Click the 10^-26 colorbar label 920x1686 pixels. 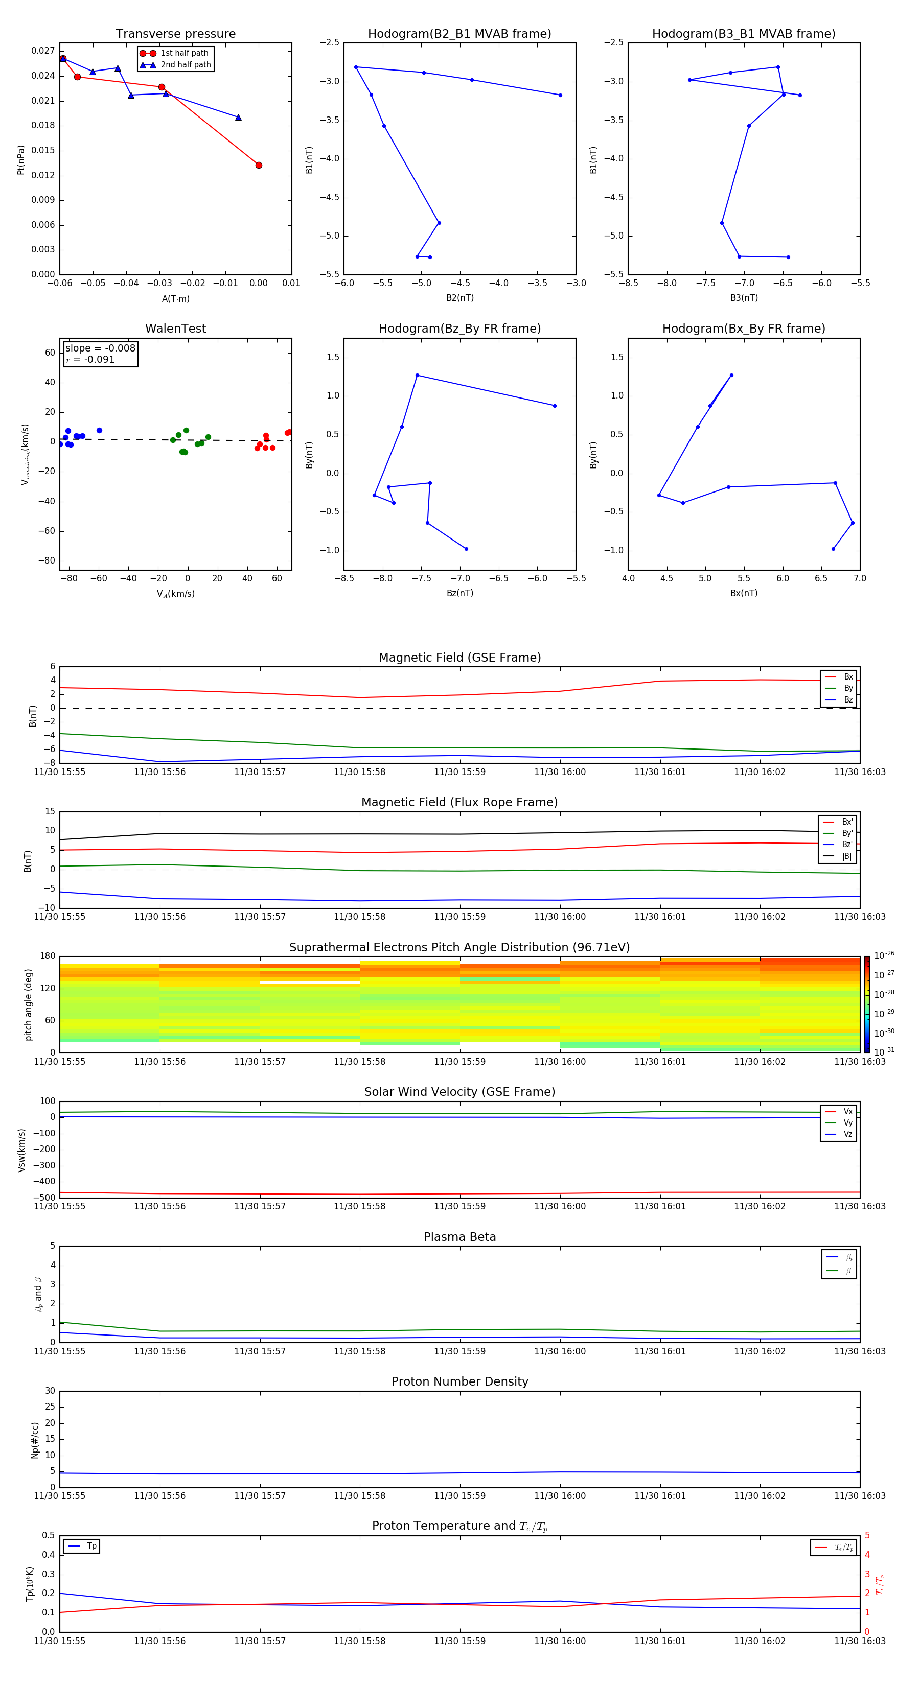coord(884,955)
